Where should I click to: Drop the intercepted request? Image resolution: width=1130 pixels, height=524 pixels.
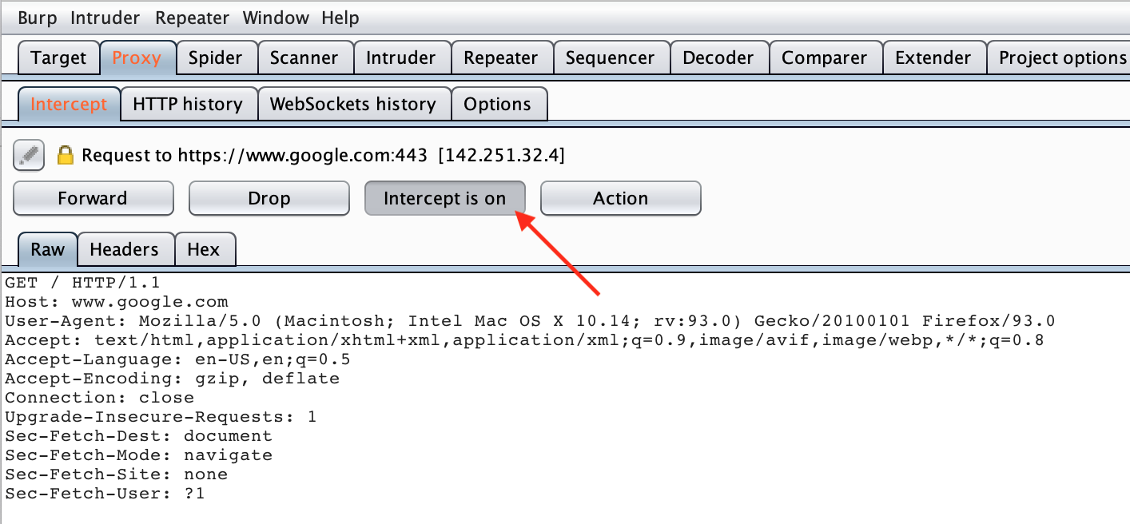point(269,197)
